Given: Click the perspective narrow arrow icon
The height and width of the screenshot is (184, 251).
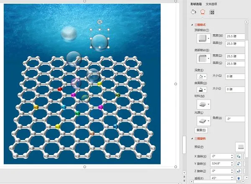Looking at the screenshot, I should [239, 178].
